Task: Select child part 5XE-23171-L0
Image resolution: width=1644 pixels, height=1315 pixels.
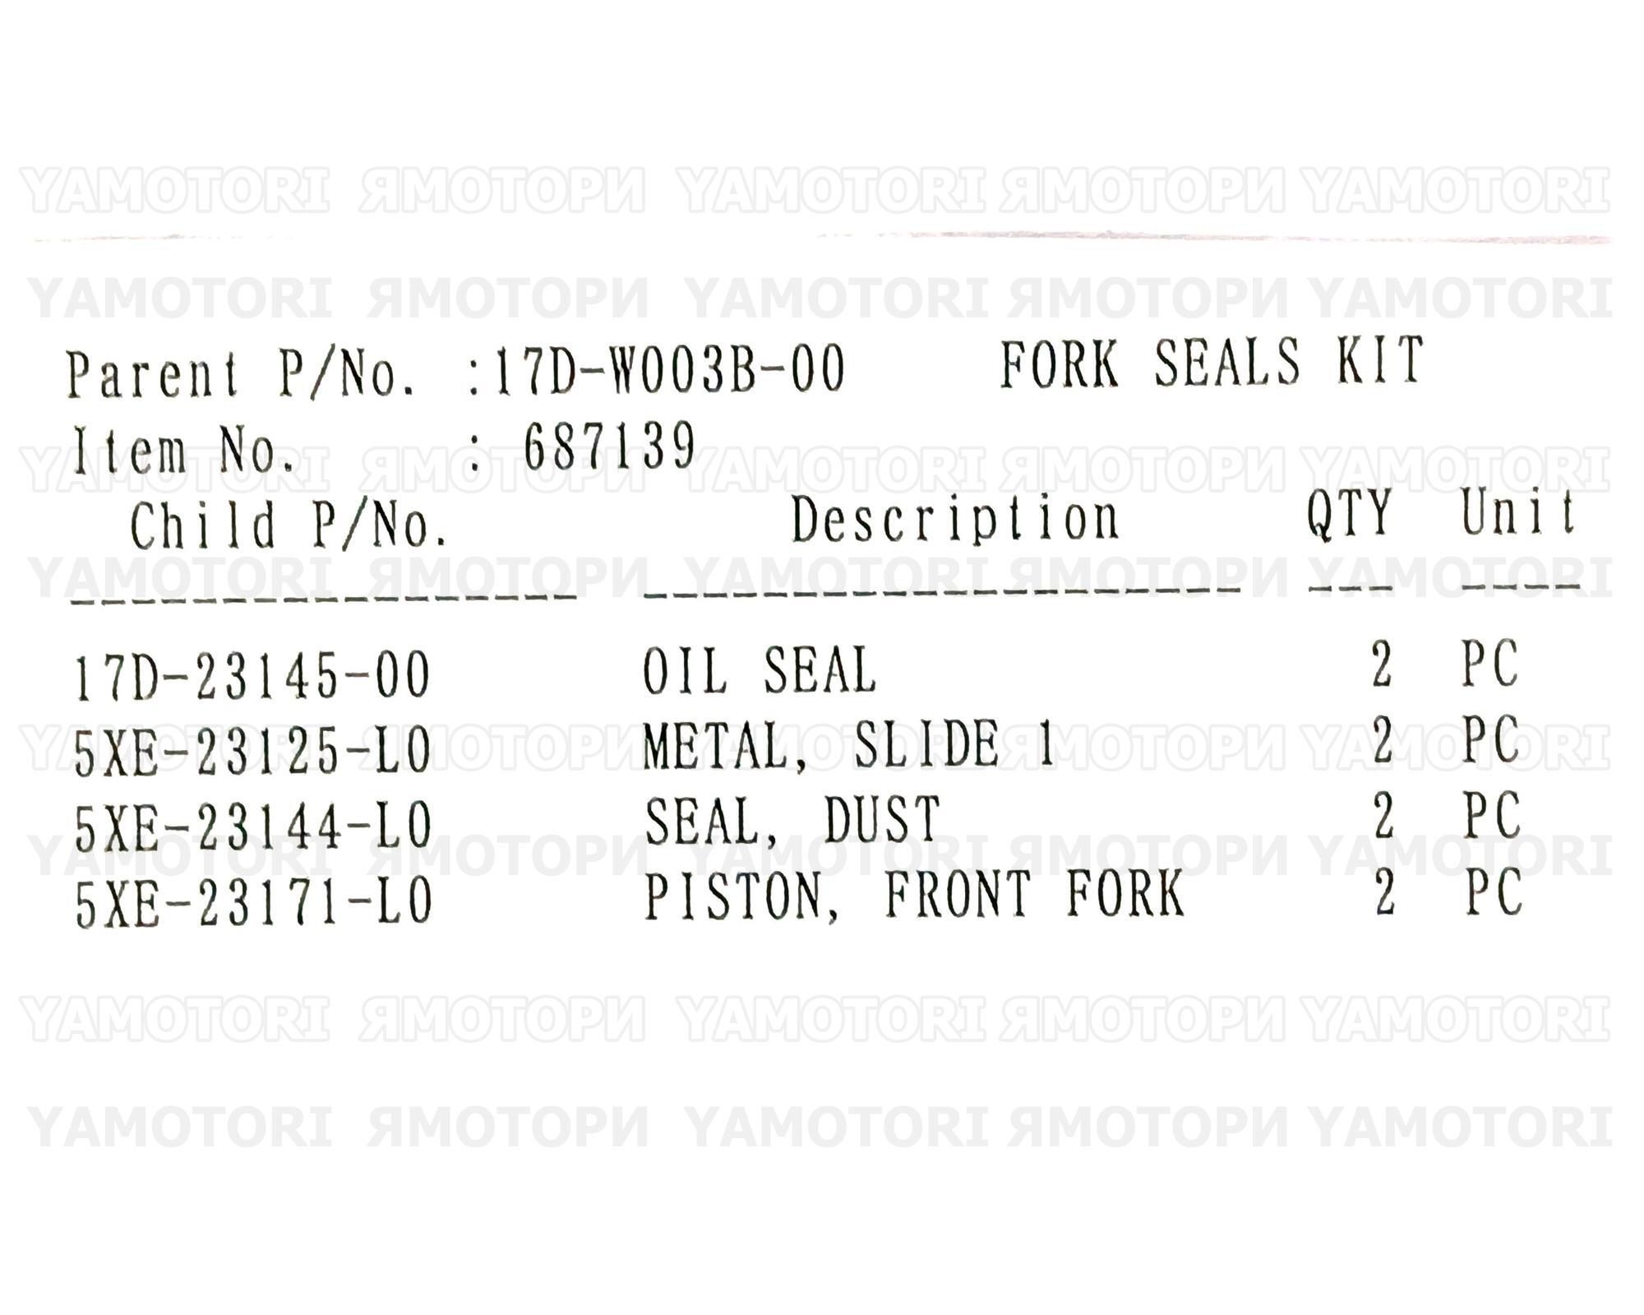Action: tap(253, 903)
